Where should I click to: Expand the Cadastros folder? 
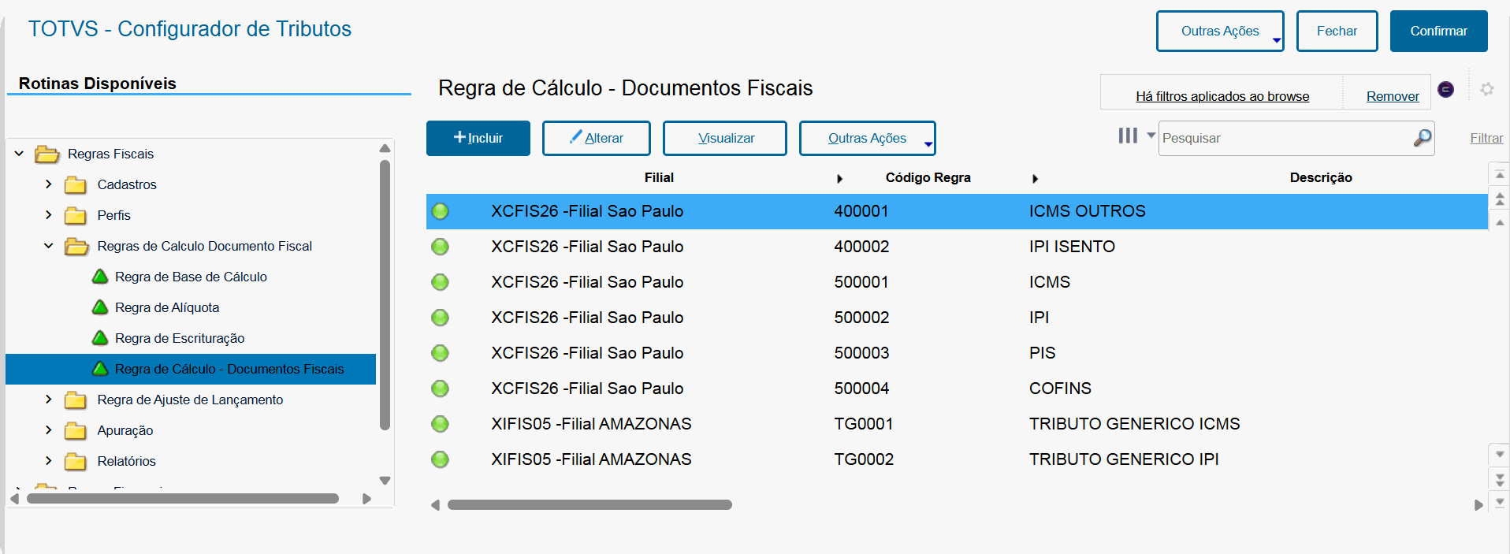point(49,184)
